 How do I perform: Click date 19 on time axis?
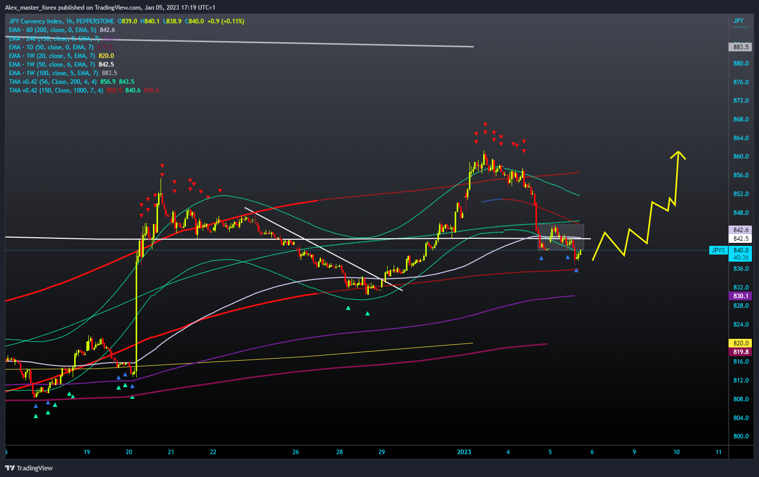[87, 452]
